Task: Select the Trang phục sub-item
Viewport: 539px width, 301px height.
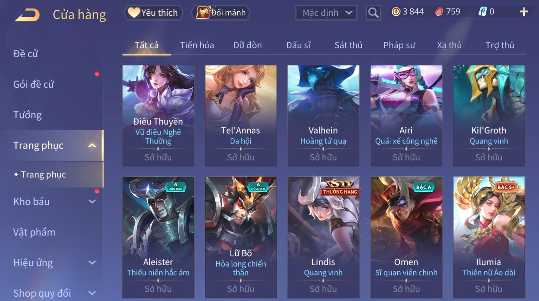Action: tap(43, 174)
